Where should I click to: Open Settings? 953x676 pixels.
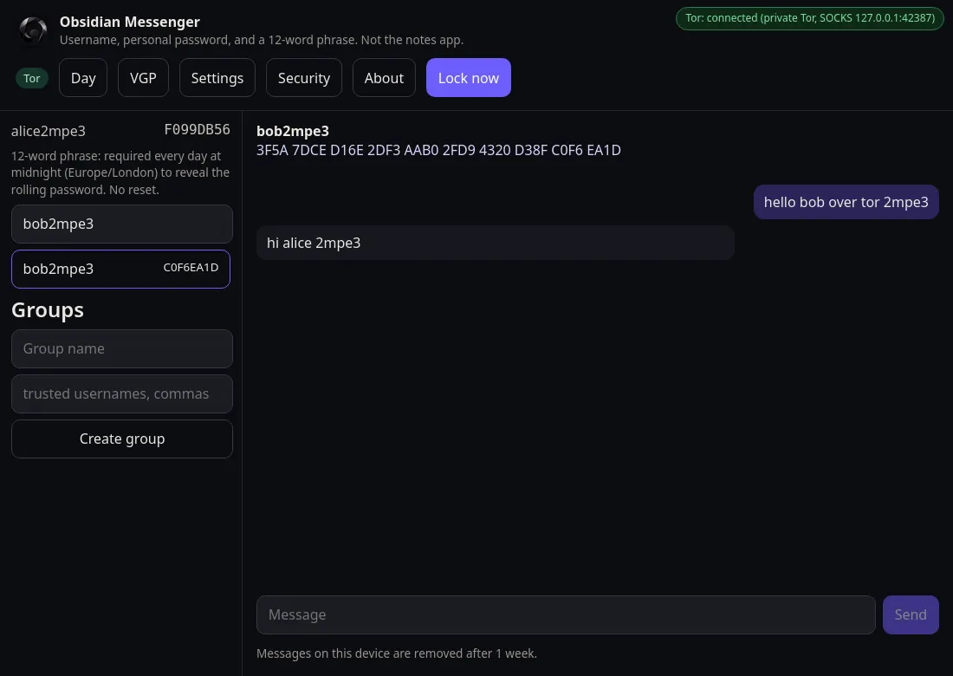pos(217,78)
